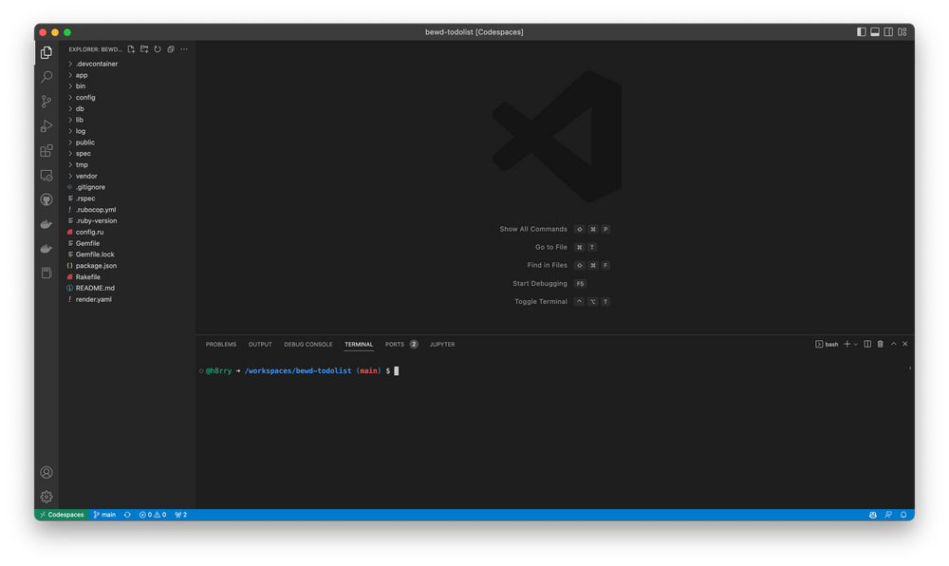The width and height of the screenshot is (949, 566).
Task: Open the Run and Debug view
Action: [x=47, y=124]
